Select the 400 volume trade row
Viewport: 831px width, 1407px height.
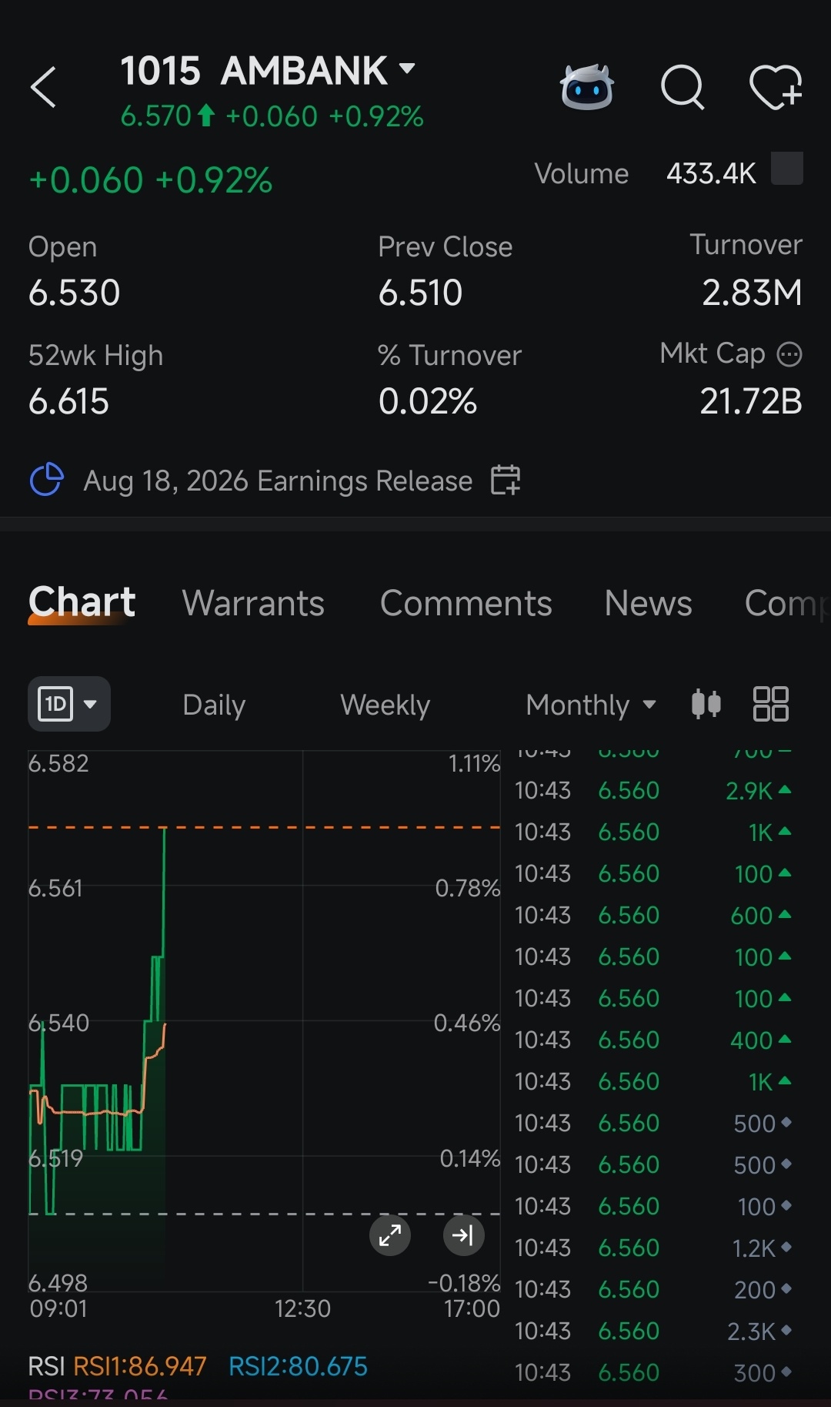pyautogui.click(x=653, y=1040)
